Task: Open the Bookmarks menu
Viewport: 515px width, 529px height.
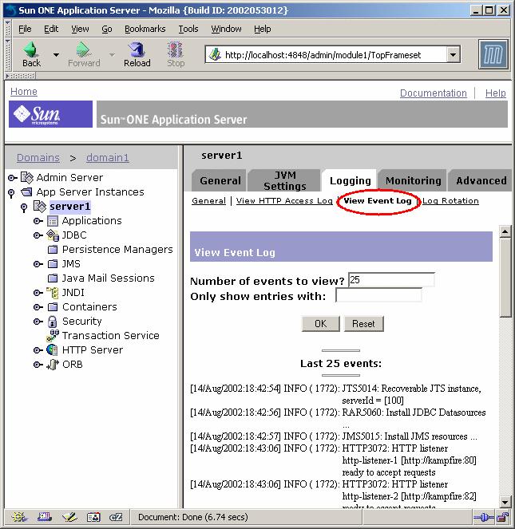Action: point(145,29)
